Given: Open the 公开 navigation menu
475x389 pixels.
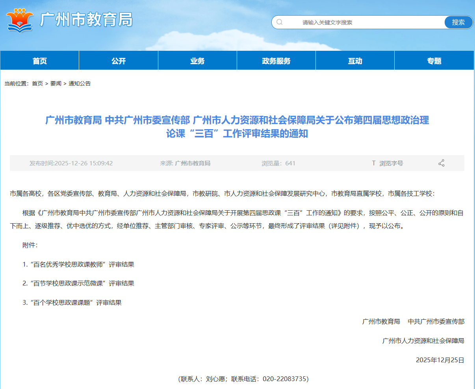Looking at the screenshot, I should 119,61.
